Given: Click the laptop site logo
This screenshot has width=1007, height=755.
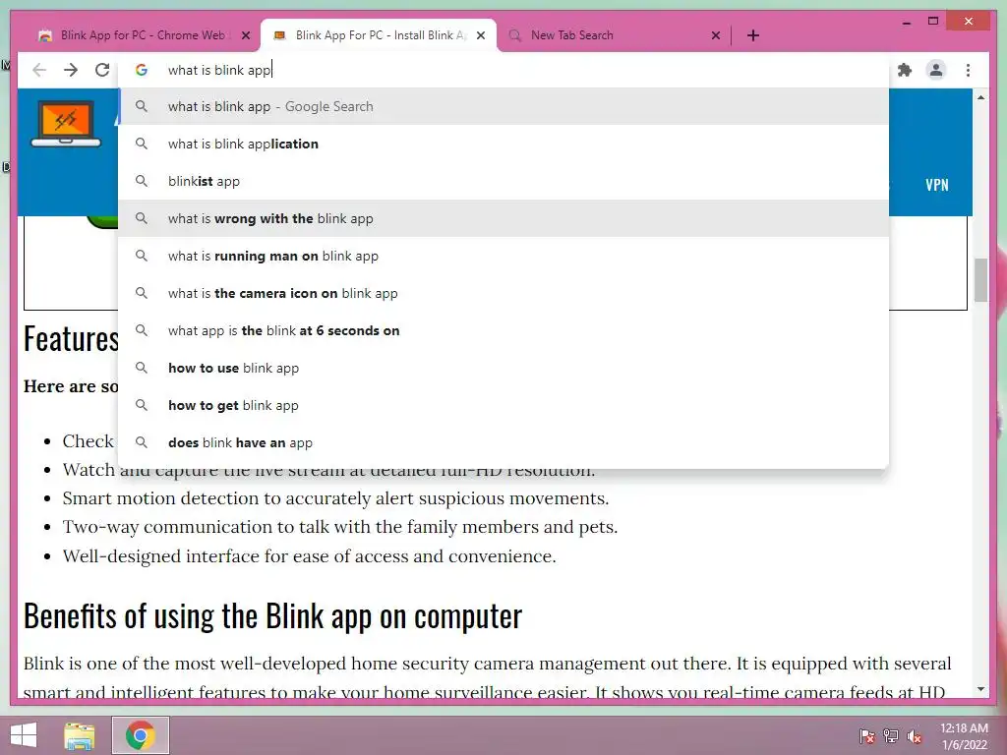Looking at the screenshot, I should pyautogui.click(x=66, y=124).
